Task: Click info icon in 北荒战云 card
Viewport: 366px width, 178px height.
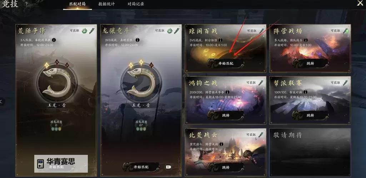Action: (x=221, y=144)
